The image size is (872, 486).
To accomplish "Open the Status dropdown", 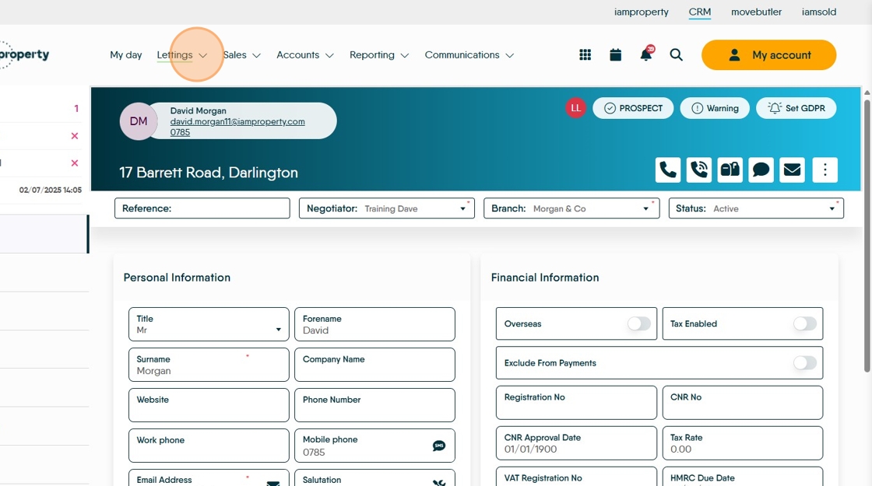I will (x=756, y=208).
